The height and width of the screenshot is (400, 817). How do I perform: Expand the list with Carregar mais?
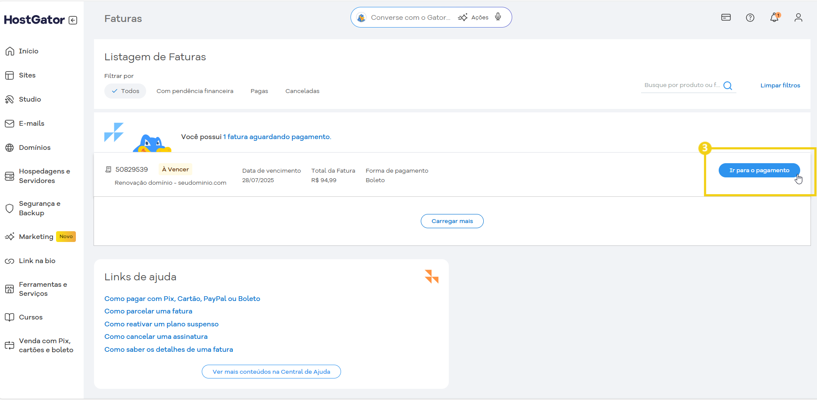tap(452, 221)
